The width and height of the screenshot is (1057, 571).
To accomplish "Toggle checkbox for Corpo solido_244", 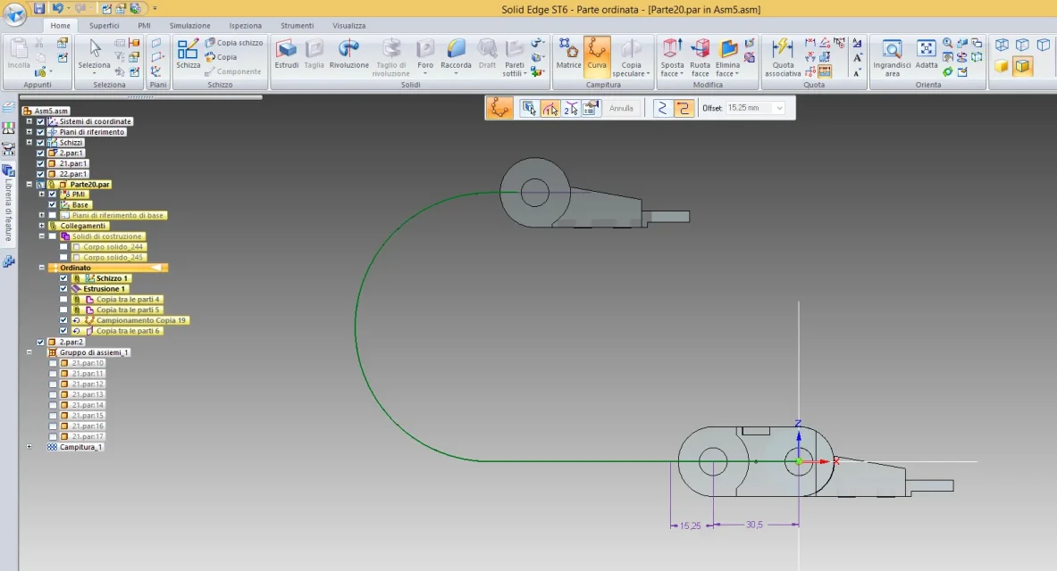I will (x=63, y=247).
